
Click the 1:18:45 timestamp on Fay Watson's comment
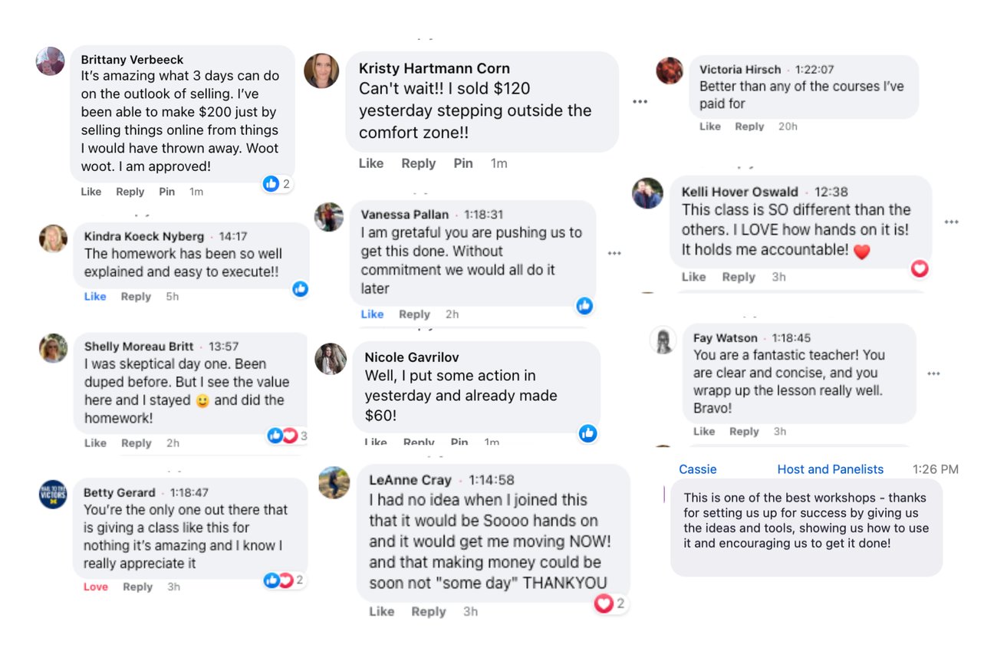(x=791, y=338)
